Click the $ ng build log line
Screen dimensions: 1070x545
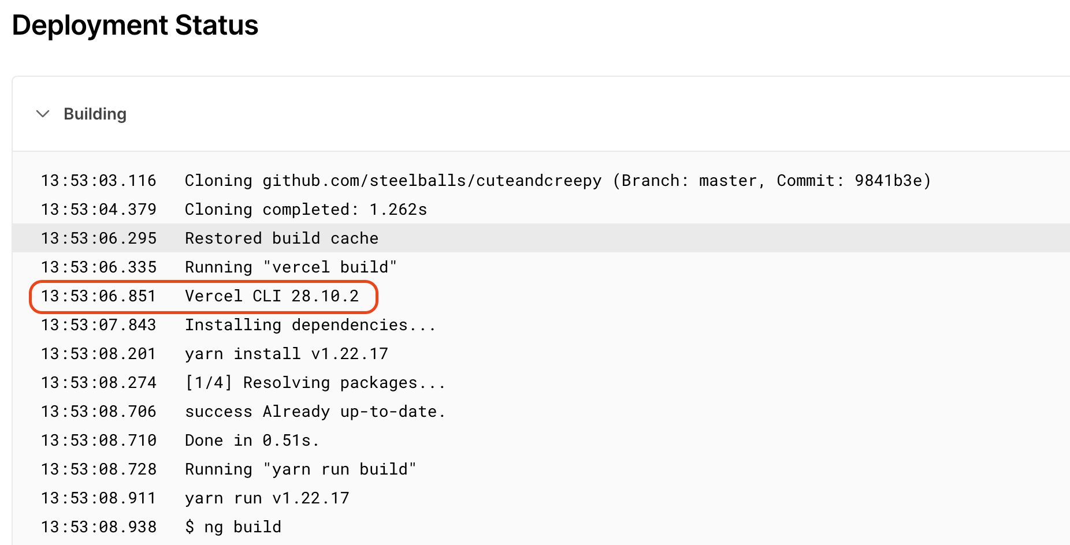(541, 527)
